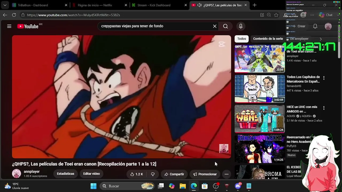The height and width of the screenshot is (192, 342).
Task: Open Task View on the taskbar
Action: (161, 186)
